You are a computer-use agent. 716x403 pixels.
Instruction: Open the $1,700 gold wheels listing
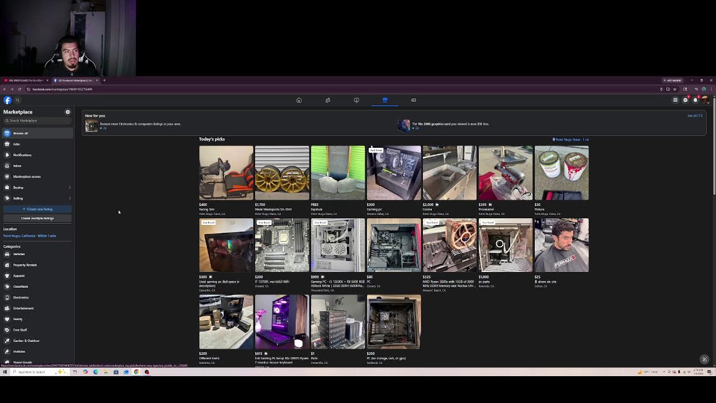pos(282,180)
